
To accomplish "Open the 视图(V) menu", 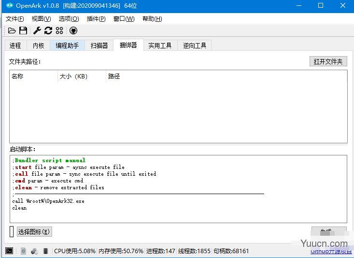I will pos(42,19).
